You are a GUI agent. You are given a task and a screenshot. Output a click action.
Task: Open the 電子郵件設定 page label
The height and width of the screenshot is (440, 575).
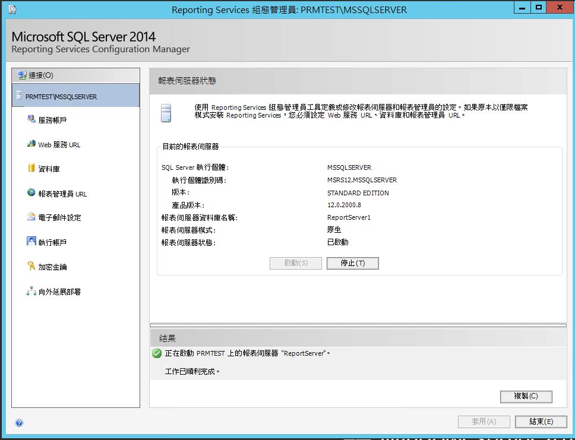pos(60,218)
